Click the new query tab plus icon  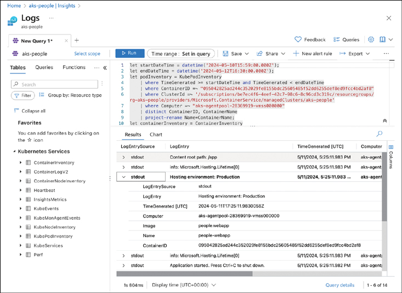coord(77,41)
